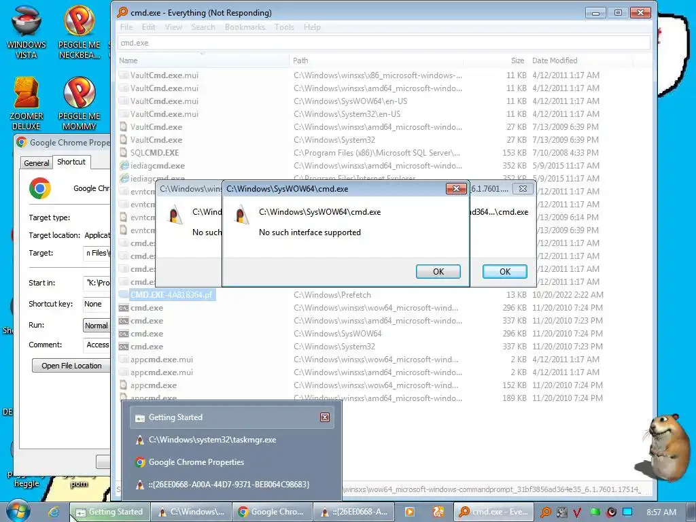Sort results by the Path column header

(376, 60)
